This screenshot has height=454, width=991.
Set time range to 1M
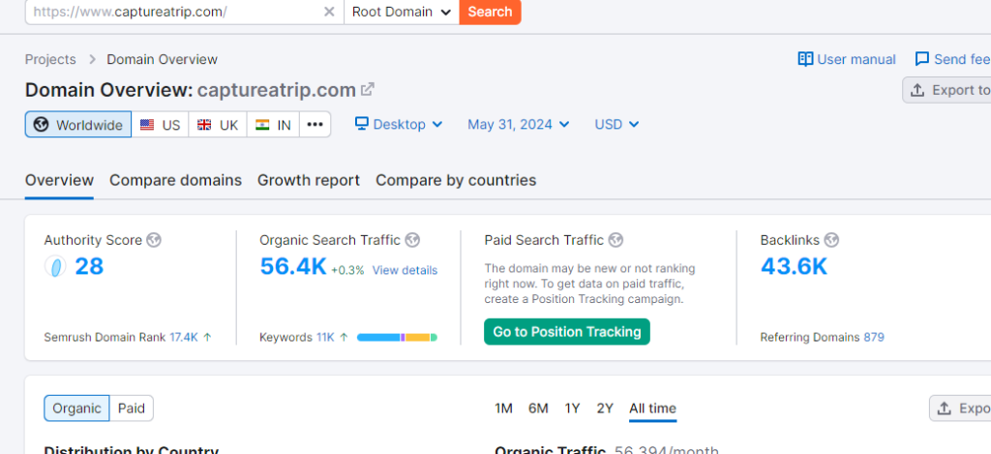pyautogui.click(x=503, y=409)
